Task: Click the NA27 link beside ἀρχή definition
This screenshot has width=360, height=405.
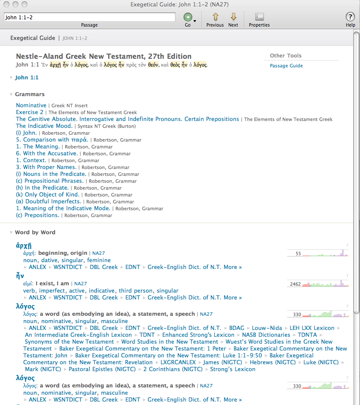Action: point(99,253)
